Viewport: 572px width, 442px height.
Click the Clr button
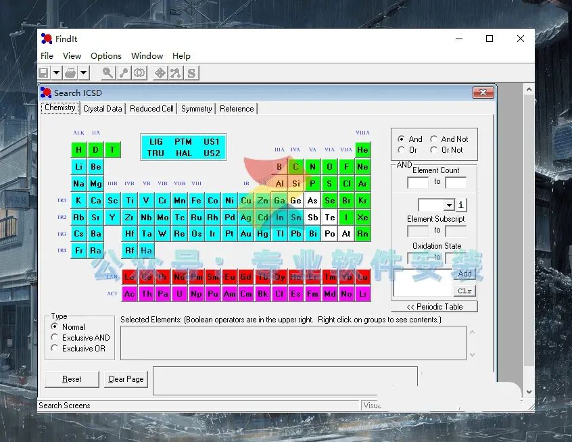click(464, 291)
